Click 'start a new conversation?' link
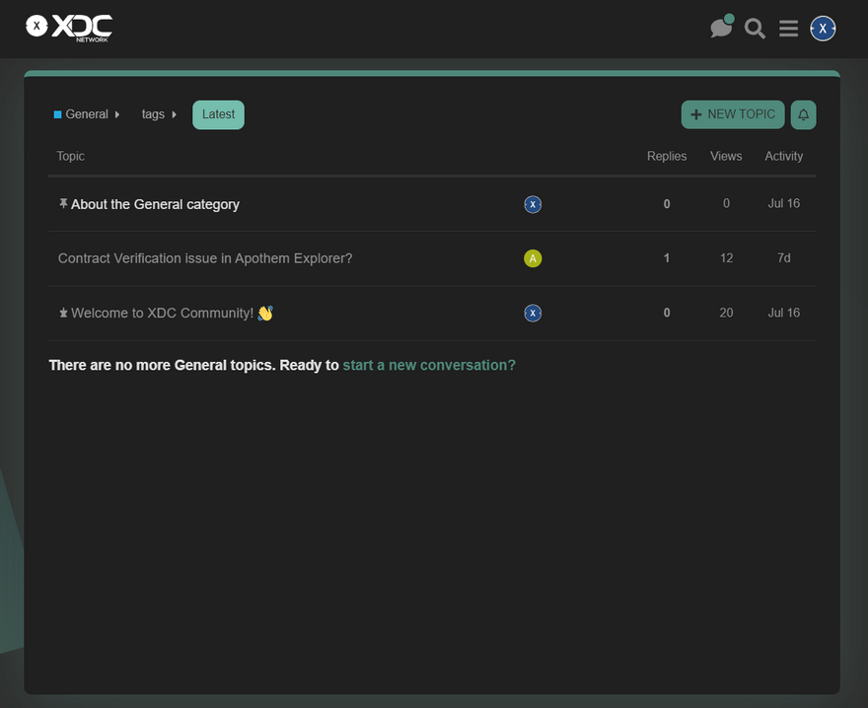Image resolution: width=868 pixels, height=708 pixels. pos(428,365)
